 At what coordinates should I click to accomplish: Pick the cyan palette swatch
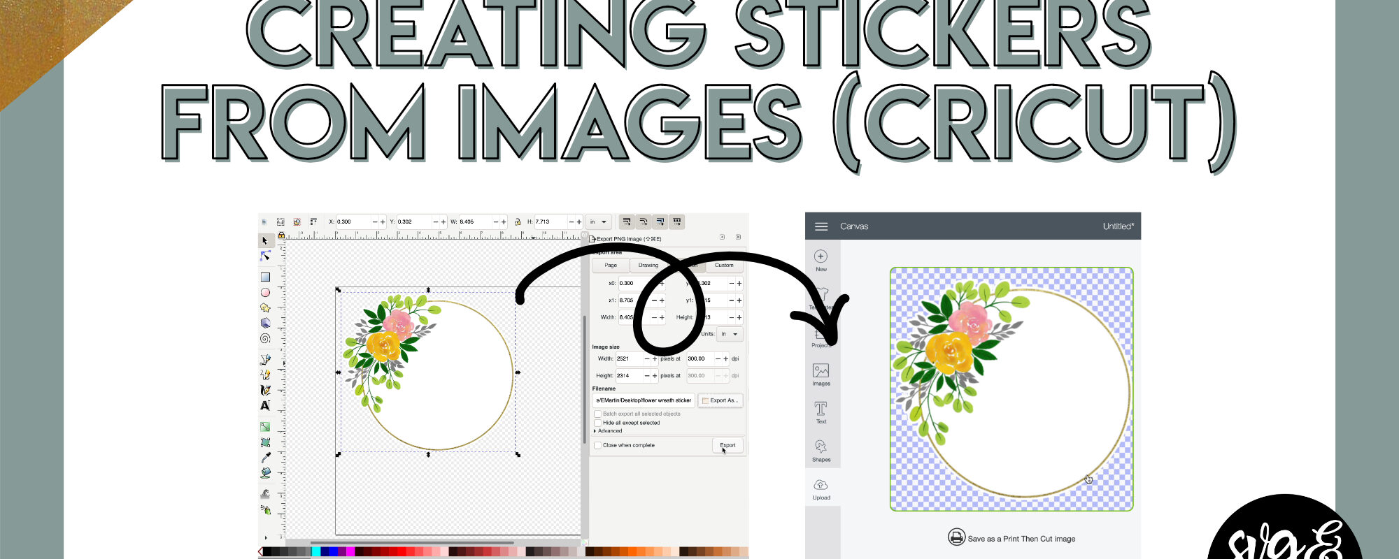coord(316,551)
